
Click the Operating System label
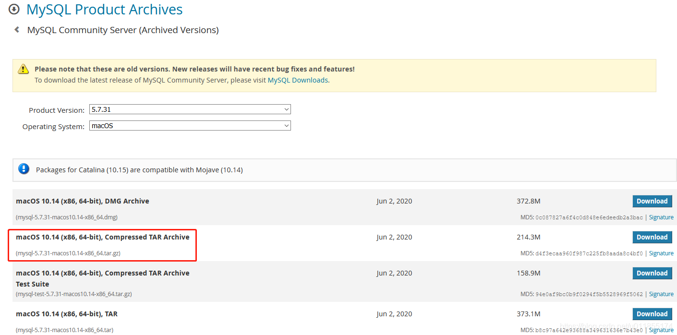[53, 127]
